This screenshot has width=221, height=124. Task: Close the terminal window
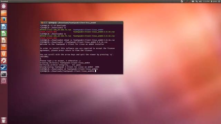(x=42, y=23)
